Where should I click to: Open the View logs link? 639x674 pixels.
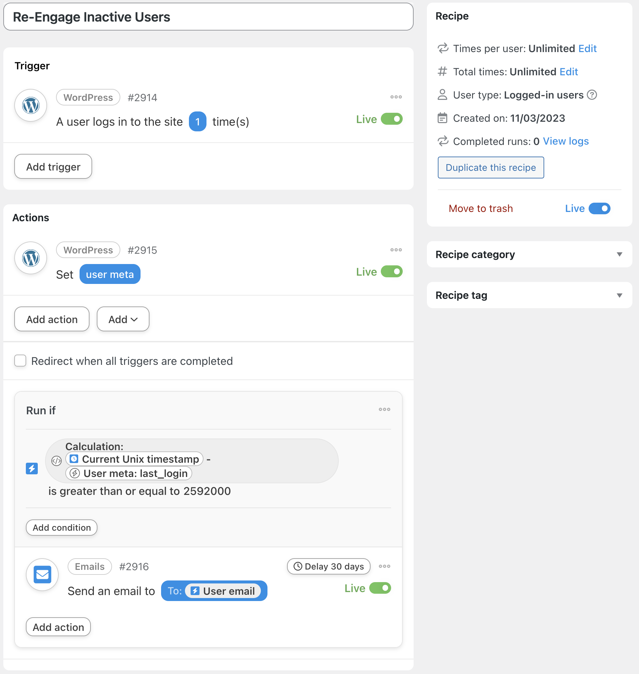tap(565, 141)
